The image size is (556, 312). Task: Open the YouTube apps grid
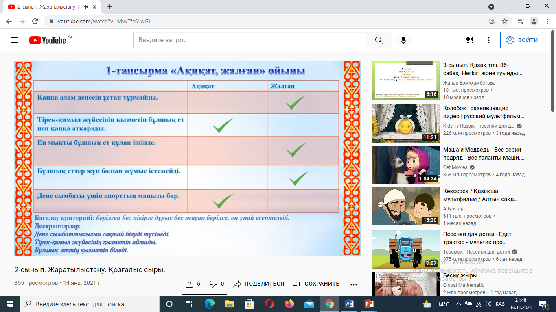point(469,40)
